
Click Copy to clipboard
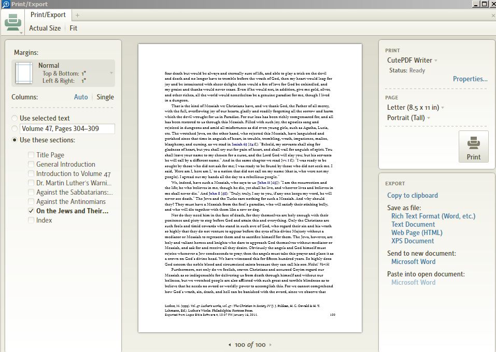coord(413,195)
